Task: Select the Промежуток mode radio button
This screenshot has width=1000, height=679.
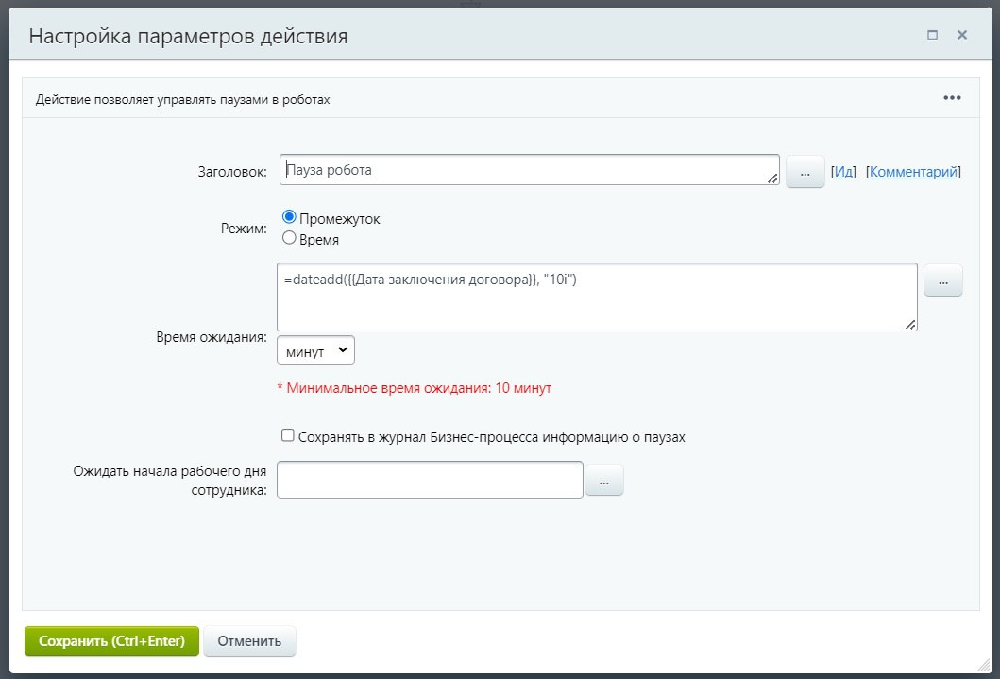Action: 290,218
